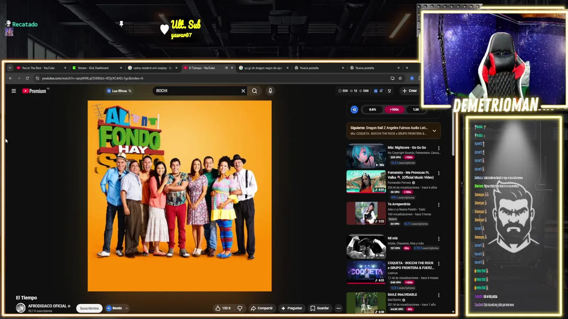Go forward in the browser
568x319 pixels.
point(19,78)
